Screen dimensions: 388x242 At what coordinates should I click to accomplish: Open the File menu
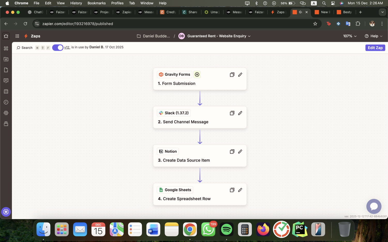[x=36, y=3]
